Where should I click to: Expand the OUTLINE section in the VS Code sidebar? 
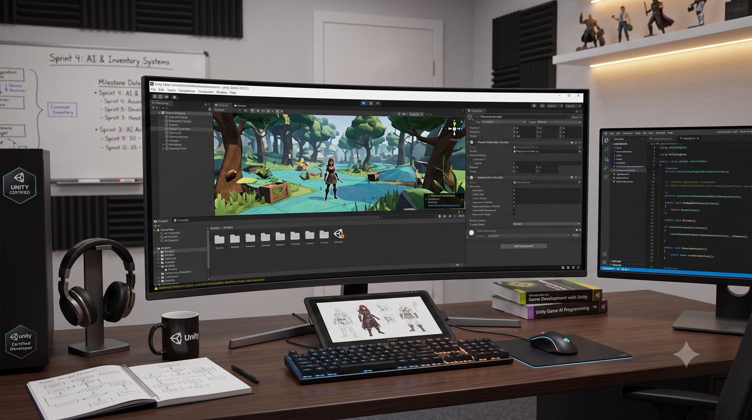click(x=617, y=261)
